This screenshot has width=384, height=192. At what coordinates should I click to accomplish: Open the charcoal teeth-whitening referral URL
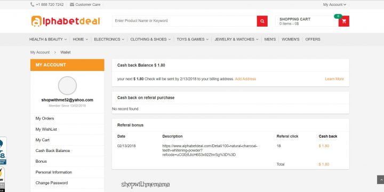210,150
